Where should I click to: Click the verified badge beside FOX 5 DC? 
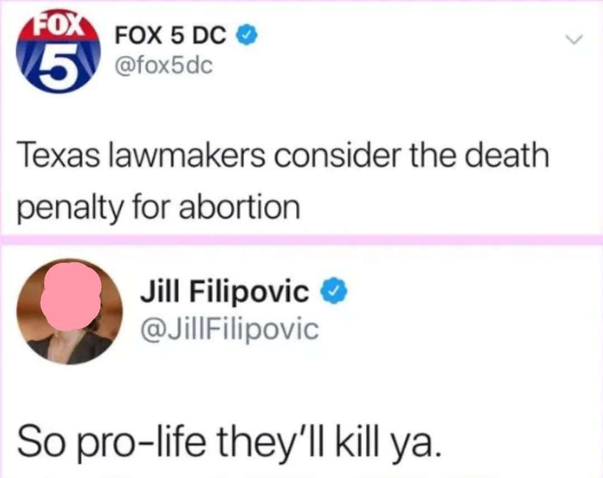point(246,36)
